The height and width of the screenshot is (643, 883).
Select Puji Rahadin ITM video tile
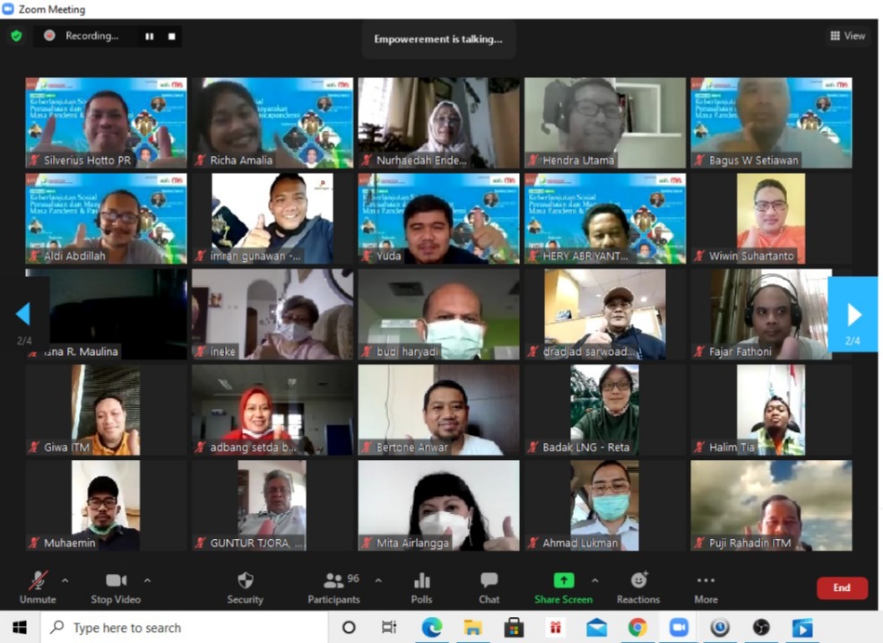pyautogui.click(x=772, y=506)
